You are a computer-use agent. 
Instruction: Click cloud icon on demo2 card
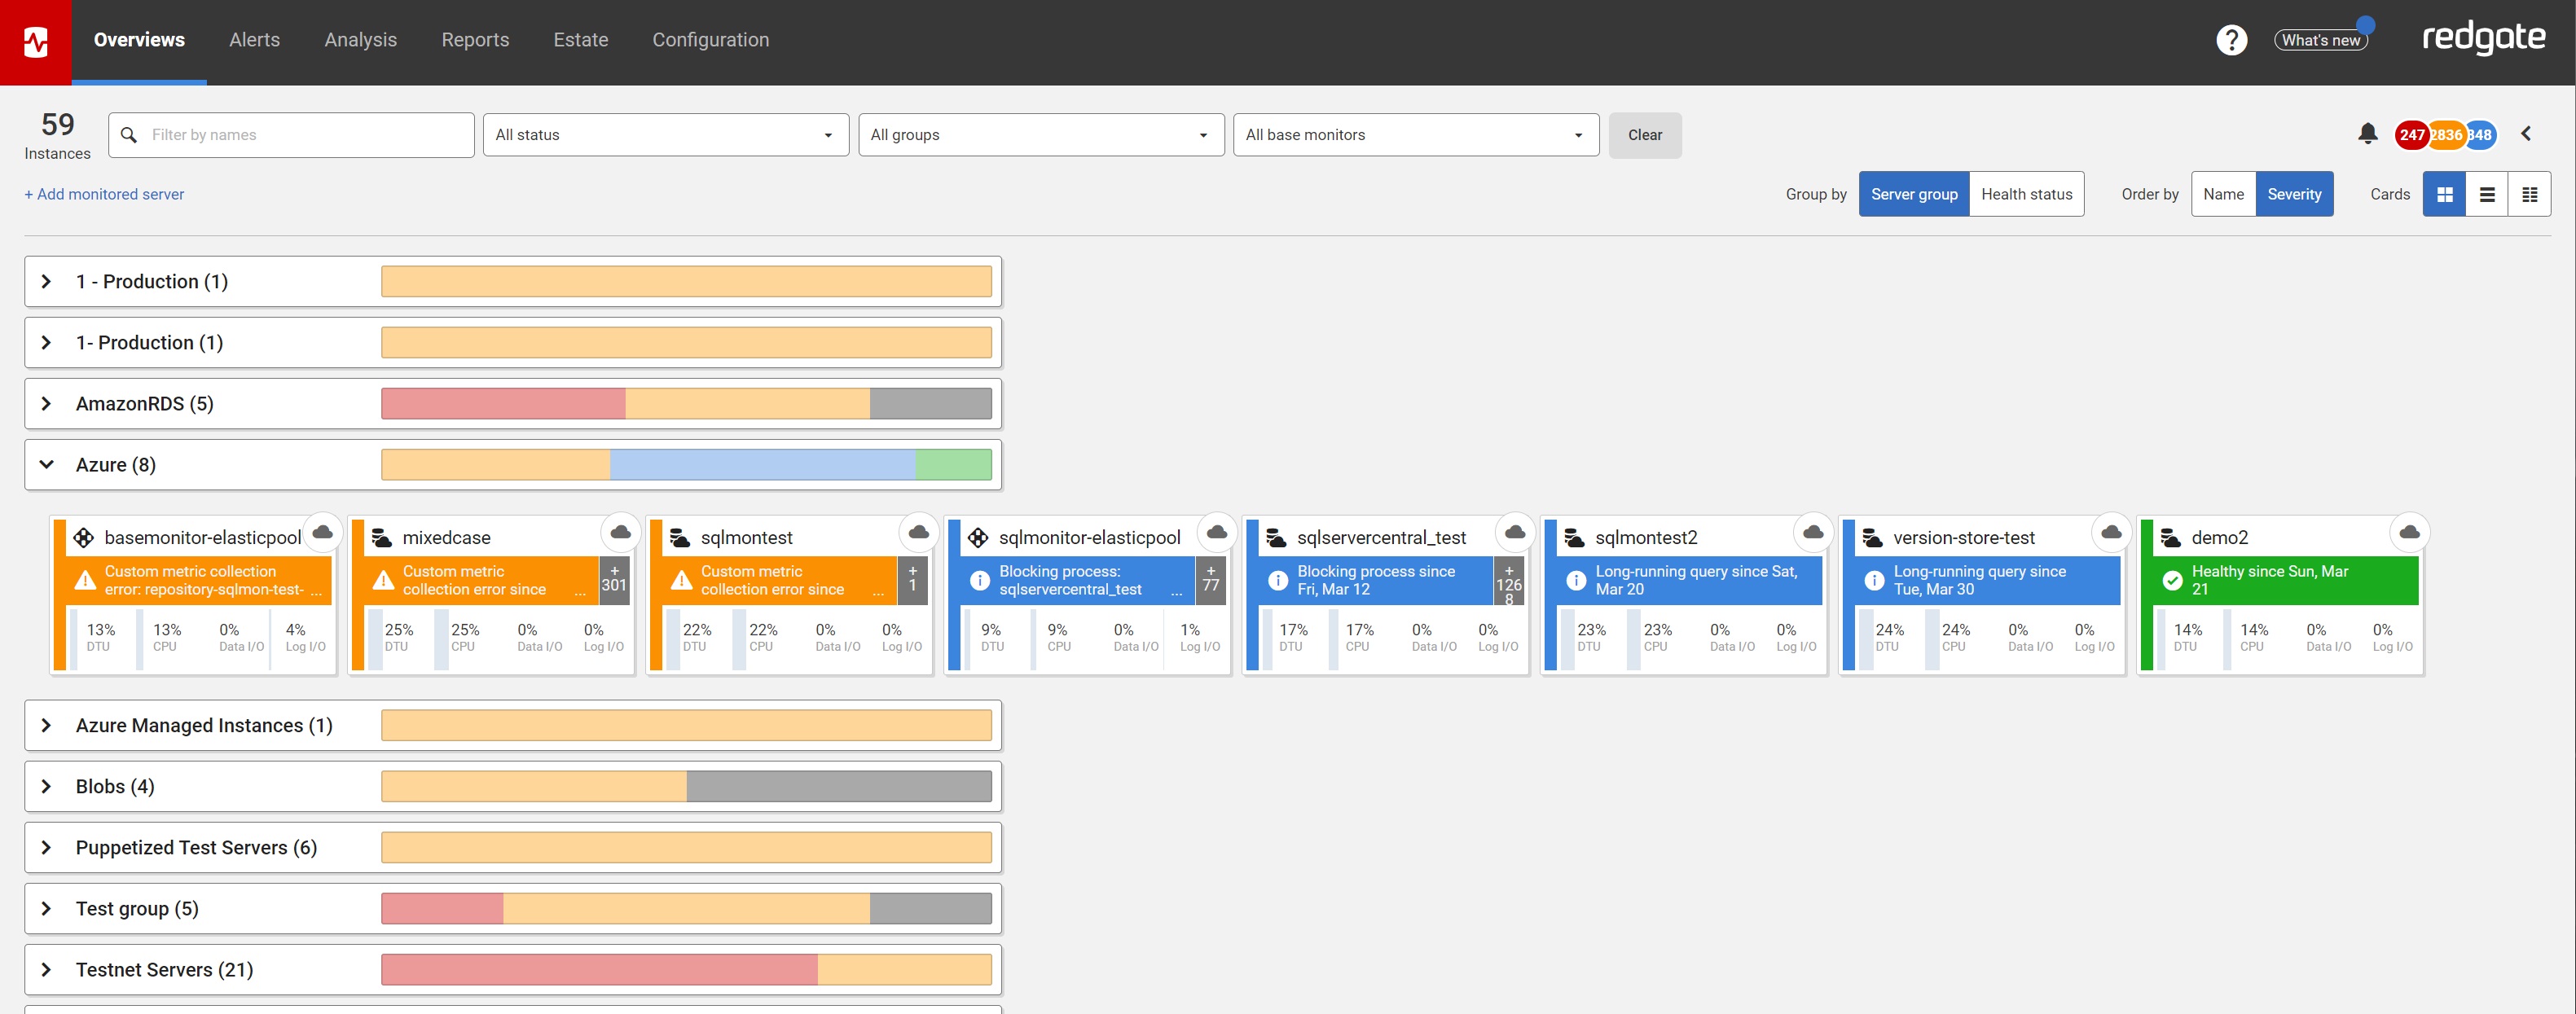tap(2409, 532)
